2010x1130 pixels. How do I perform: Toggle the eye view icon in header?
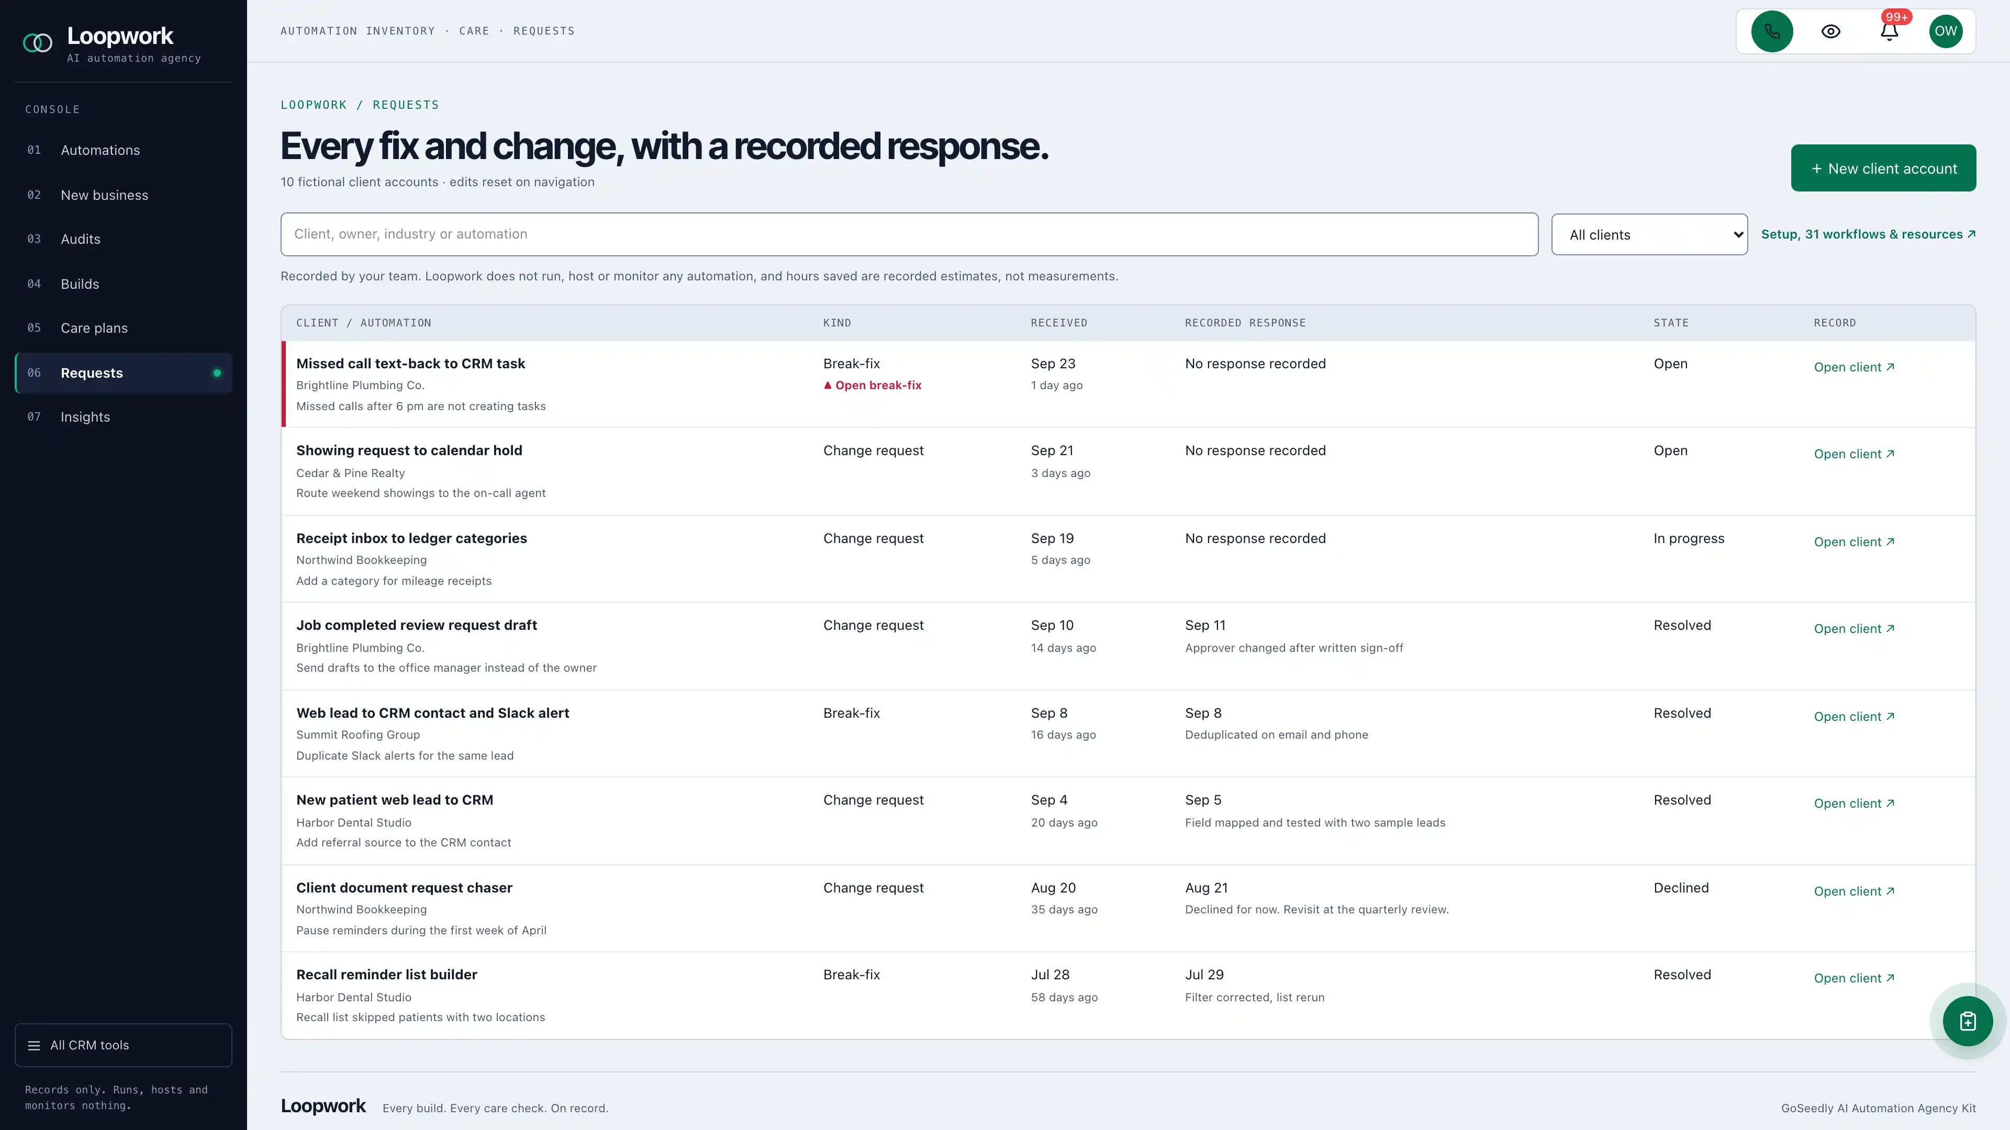[1830, 31]
